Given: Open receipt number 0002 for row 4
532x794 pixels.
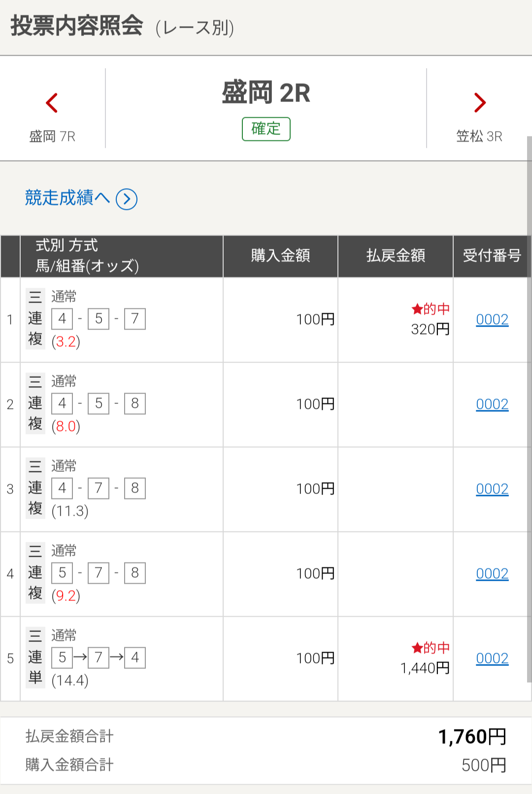Looking at the screenshot, I should click(x=492, y=574).
